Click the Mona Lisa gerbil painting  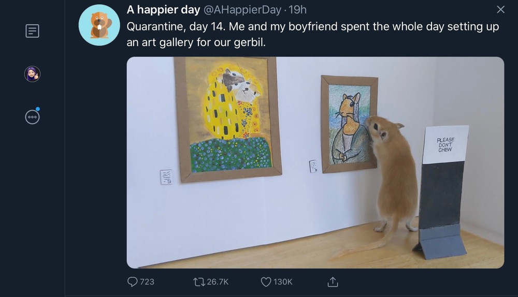pos(350,124)
